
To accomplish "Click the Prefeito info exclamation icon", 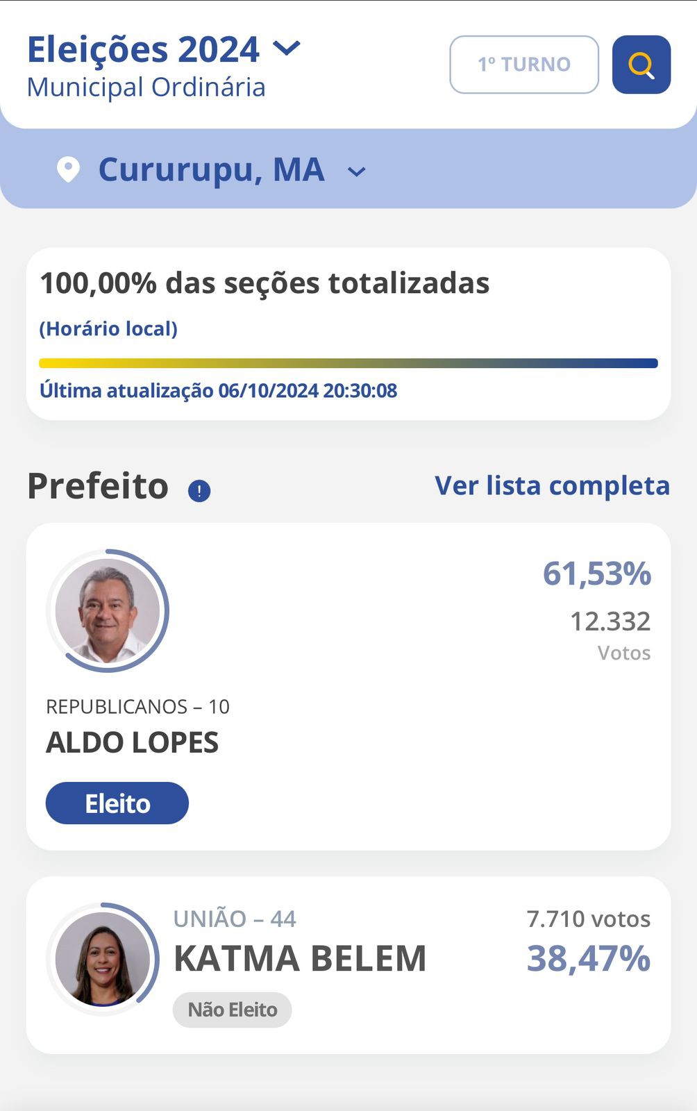I will (x=199, y=491).
